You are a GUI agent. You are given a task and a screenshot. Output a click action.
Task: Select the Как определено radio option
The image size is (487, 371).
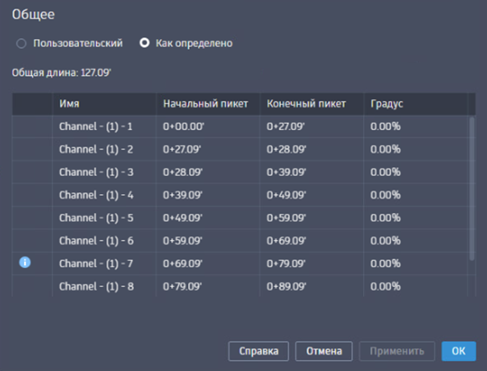(144, 44)
